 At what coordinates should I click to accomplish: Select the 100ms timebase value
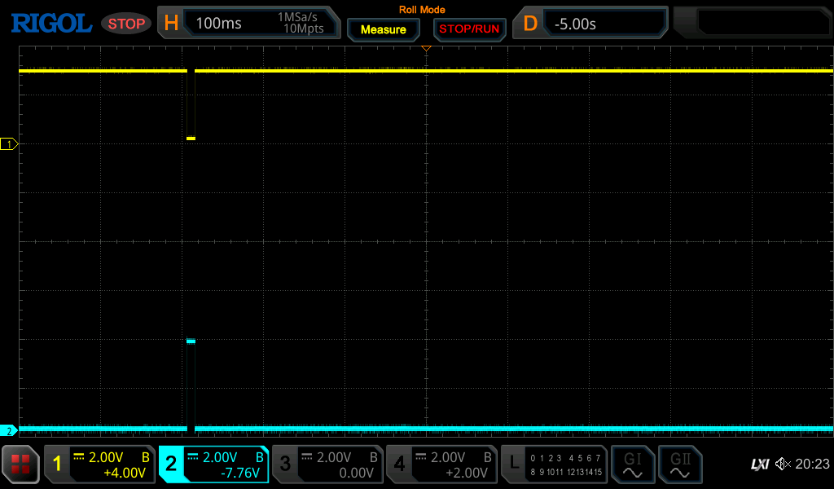218,24
